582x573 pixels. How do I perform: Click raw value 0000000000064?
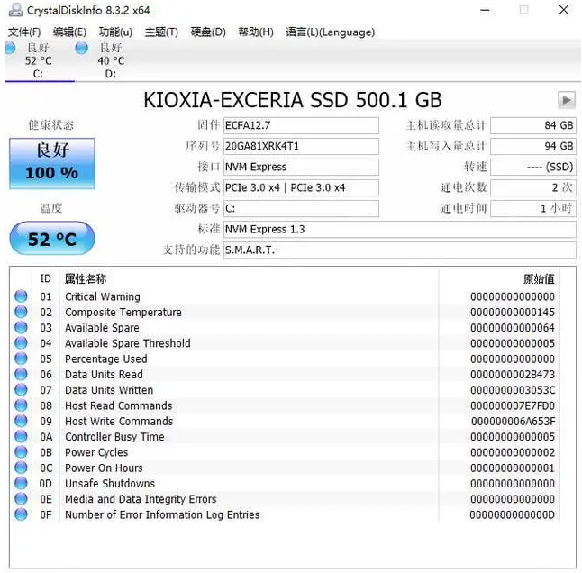(513, 328)
